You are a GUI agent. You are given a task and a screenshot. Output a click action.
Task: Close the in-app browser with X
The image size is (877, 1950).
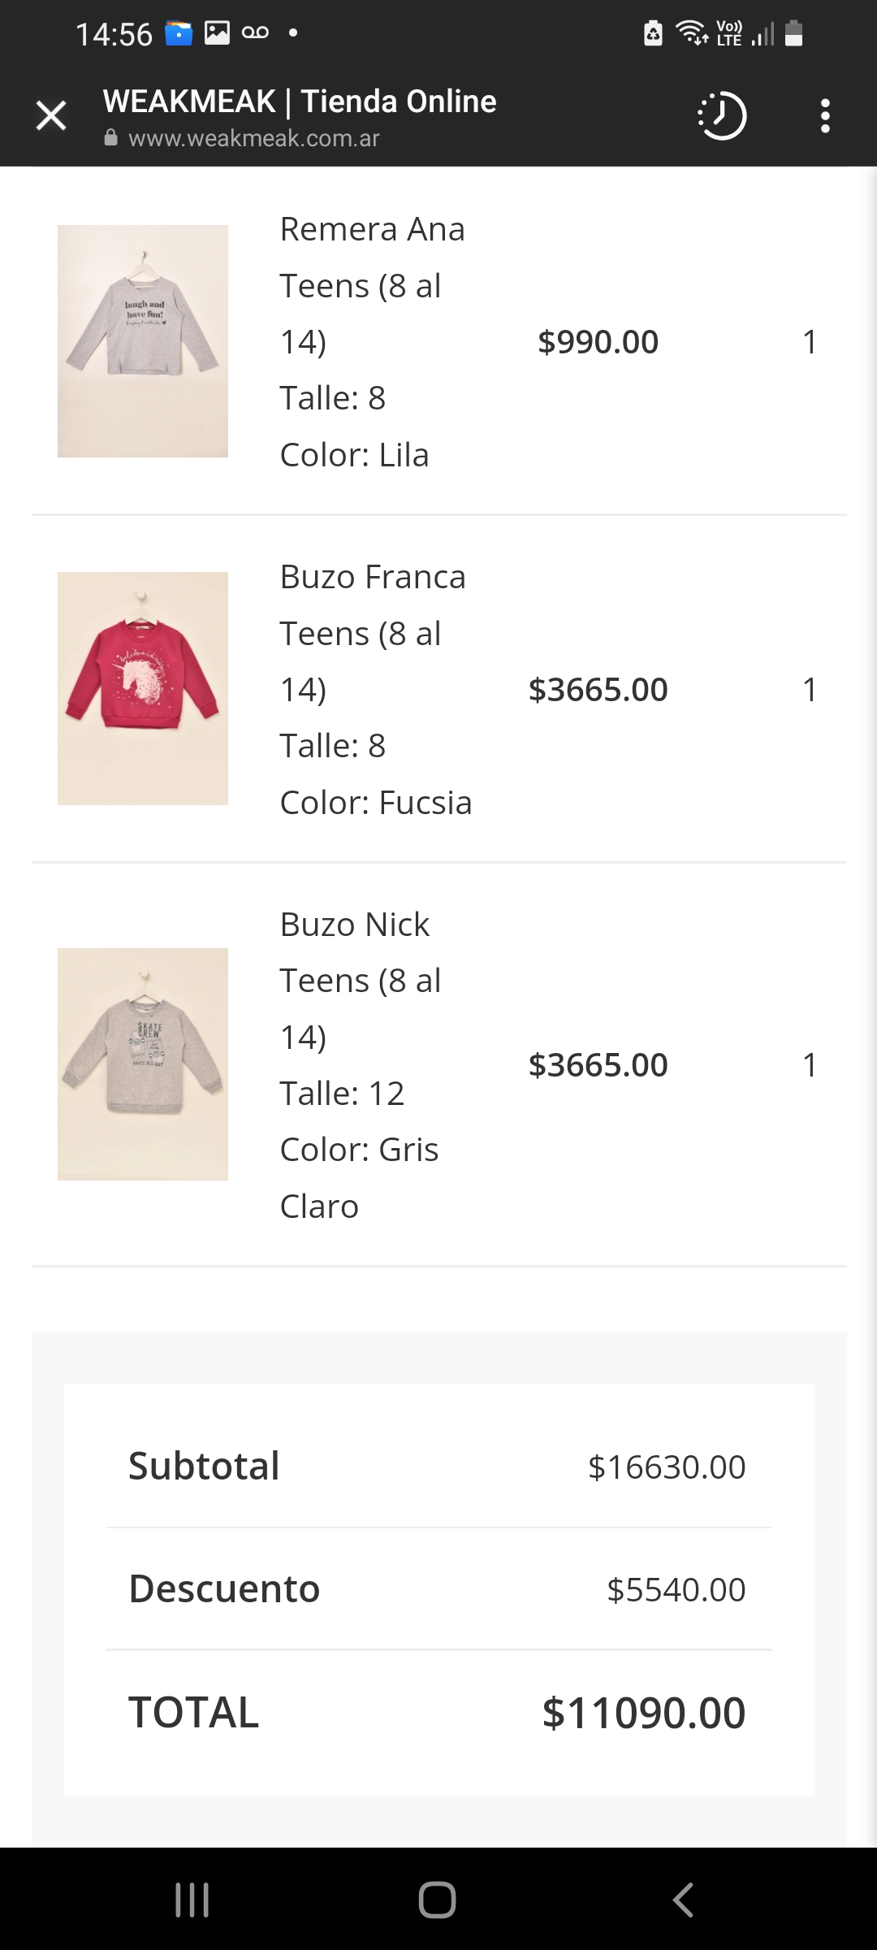pos(51,116)
